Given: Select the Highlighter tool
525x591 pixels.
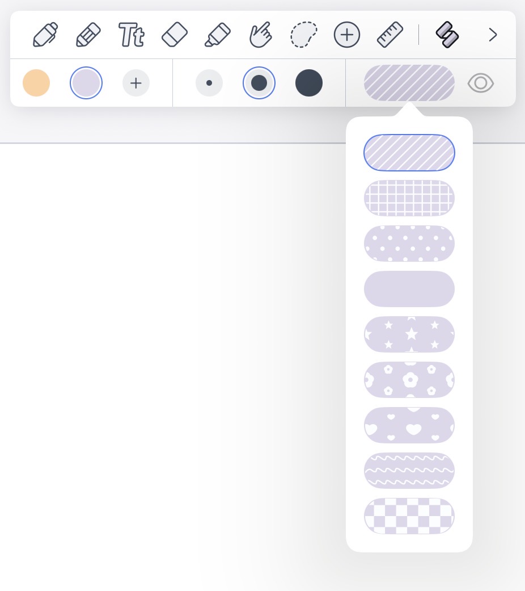Looking at the screenshot, I should (x=218, y=35).
